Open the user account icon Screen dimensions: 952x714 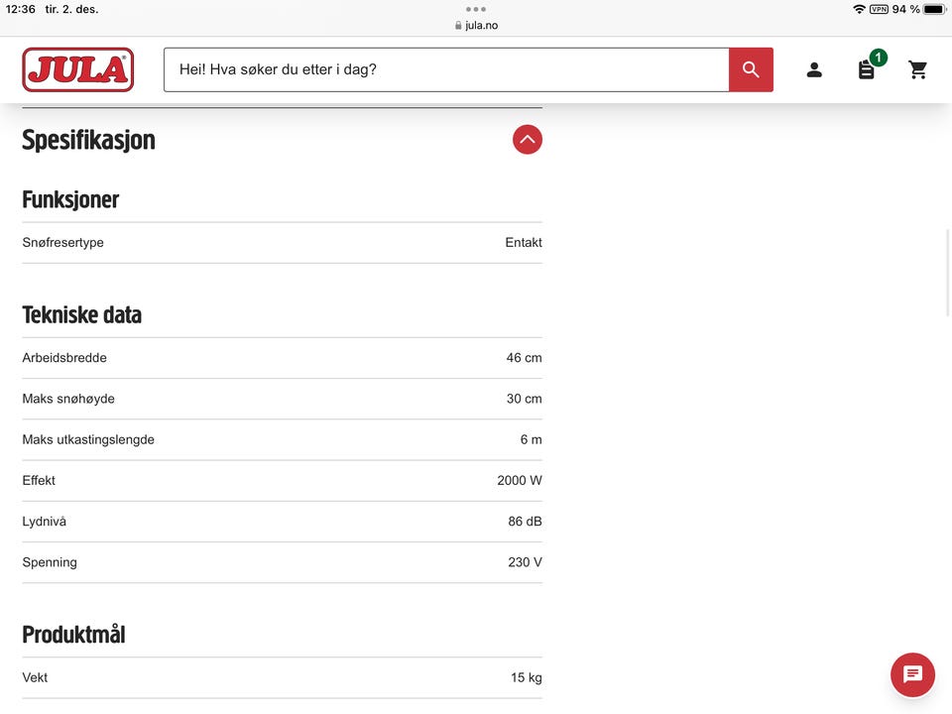click(x=814, y=69)
